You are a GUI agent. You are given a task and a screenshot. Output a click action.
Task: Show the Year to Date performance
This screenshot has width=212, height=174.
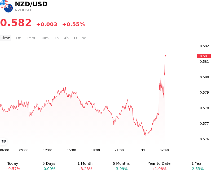click(x=159, y=166)
